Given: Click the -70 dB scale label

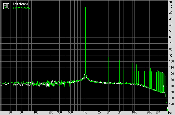Looking at the screenshot, I should click(170, 43).
